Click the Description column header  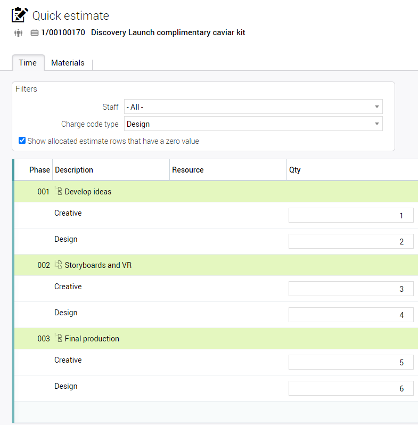[74, 170]
